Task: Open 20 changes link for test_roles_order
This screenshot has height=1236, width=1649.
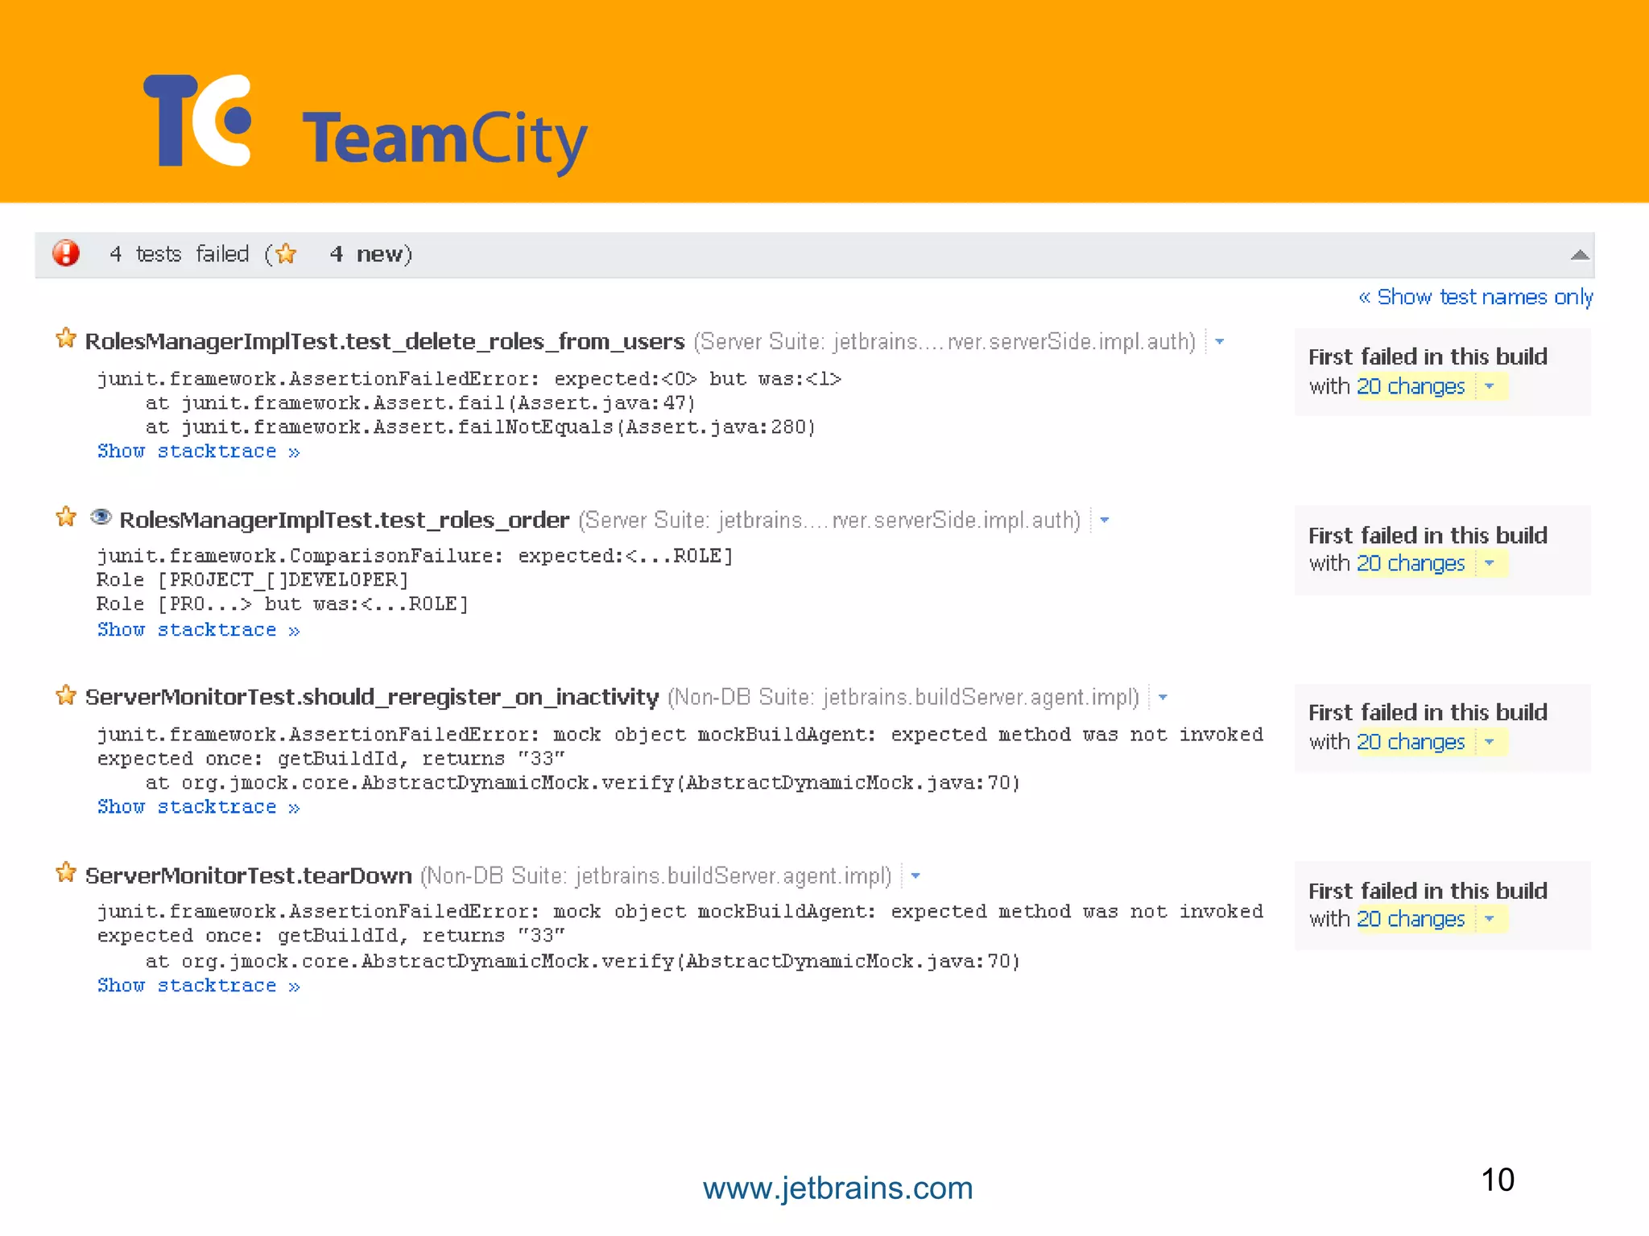Action: (x=1411, y=563)
